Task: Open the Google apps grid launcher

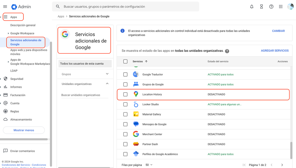Action: (281, 7)
